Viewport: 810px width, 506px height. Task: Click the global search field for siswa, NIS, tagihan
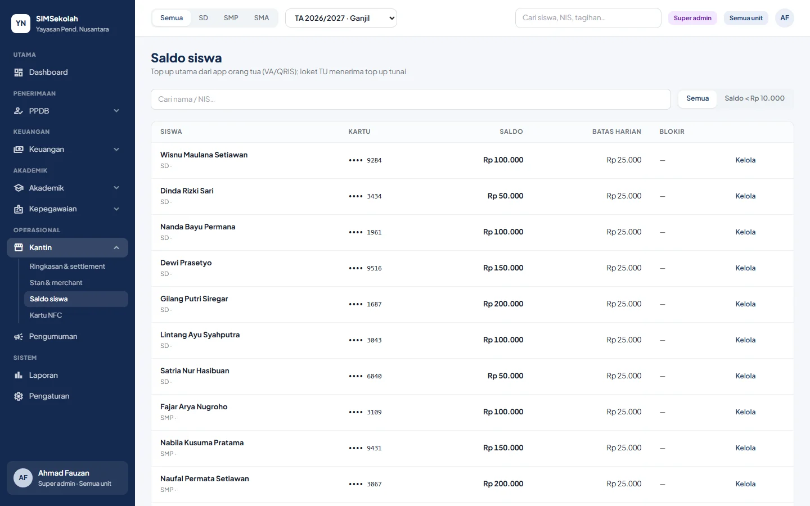click(x=588, y=18)
